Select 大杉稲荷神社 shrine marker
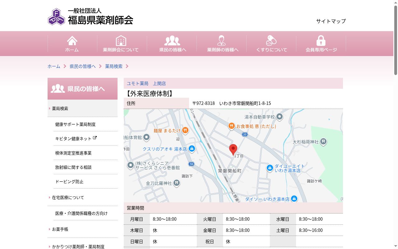The image size is (398, 249). 323,142
